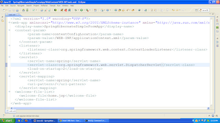Image resolution: width=220 pixels, height=123 pixels.
Task: Open the External Tools dropdown arrow
Action: click(x=90, y=10)
